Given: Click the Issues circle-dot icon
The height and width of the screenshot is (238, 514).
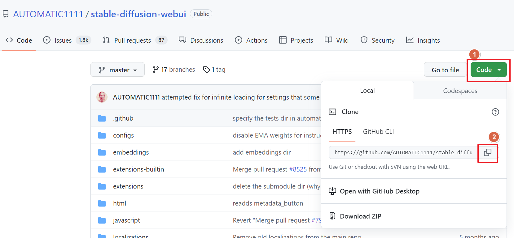Looking at the screenshot, I should pyautogui.click(x=47, y=40).
